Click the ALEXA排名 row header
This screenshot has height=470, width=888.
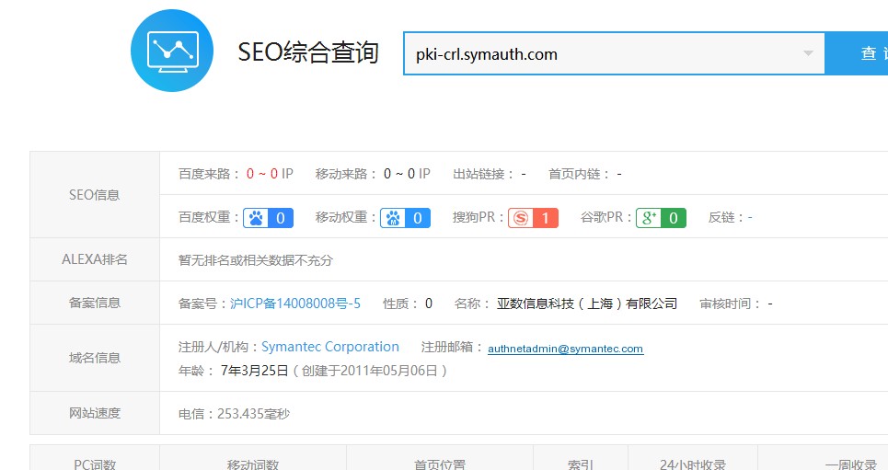(95, 259)
